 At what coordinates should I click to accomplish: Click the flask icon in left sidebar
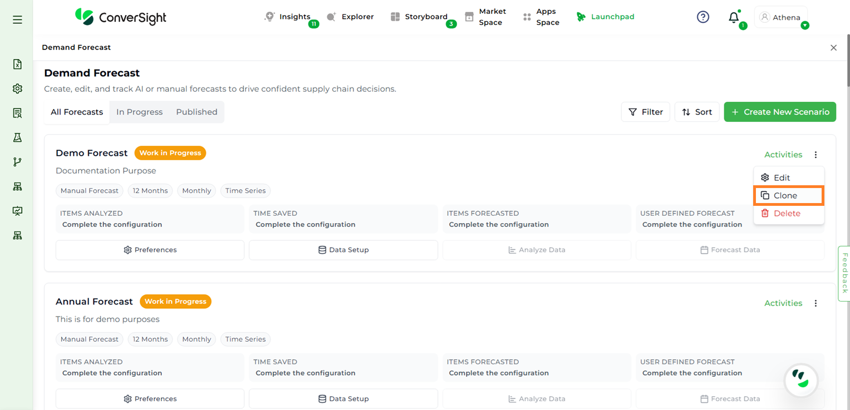pyautogui.click(x=17, y=137)
